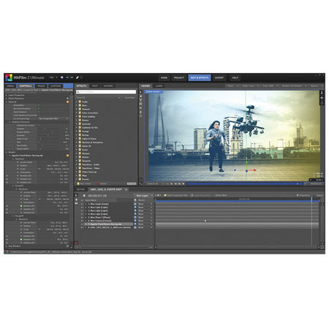Click the undo arrow icon in title bar
329x329 pixels.
67,77
